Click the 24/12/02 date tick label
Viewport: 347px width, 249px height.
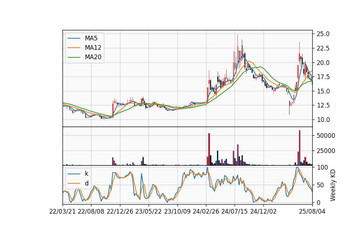click(x=264, y=211)
